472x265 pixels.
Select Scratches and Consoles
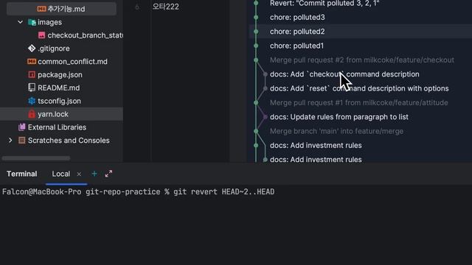point(69,141)
